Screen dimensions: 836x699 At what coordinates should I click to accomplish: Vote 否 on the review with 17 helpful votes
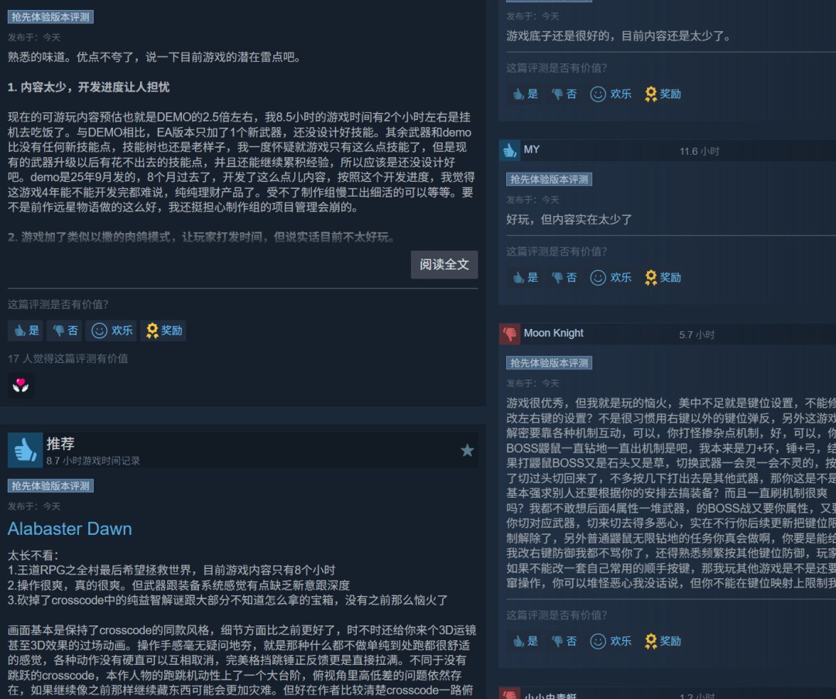pyautogui.click(x=64, y=331)
